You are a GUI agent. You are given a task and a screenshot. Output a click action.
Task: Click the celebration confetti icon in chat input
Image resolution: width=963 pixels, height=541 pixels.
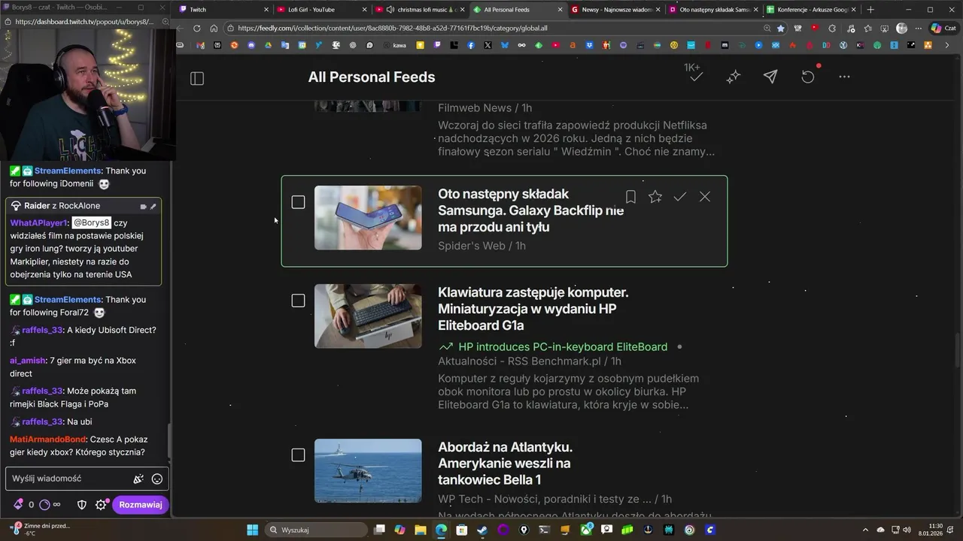click(x=138, y=479)
